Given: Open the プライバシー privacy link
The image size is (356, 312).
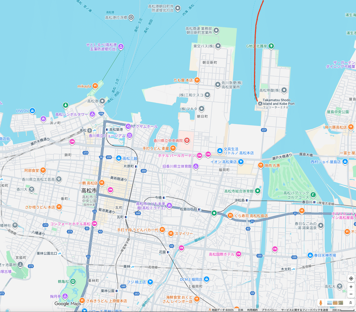Looking at the screenshot, I should click(x=269, y=310).
